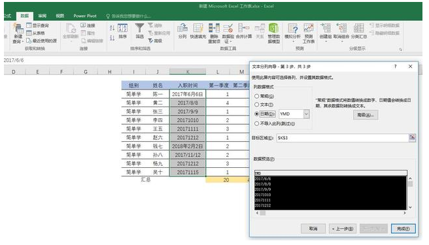Screen dimensions: 429x245
Task: Click the Sort A to Z ascending icon
Action: (112, 28)
